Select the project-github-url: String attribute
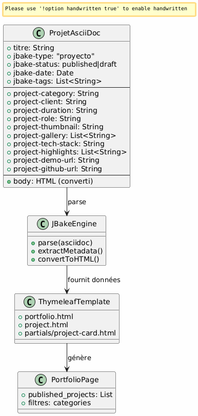 (57, 169)
